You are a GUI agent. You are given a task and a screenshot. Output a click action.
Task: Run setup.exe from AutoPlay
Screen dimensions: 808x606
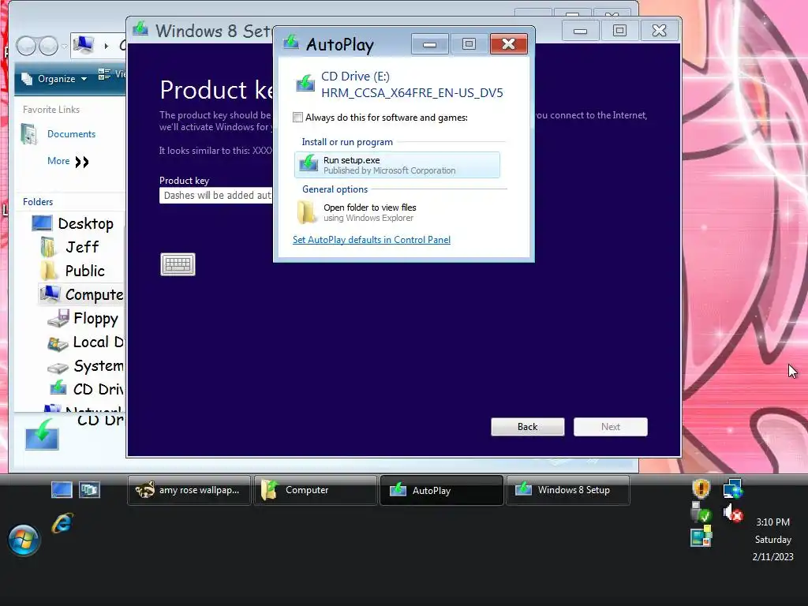click(397, 165)
